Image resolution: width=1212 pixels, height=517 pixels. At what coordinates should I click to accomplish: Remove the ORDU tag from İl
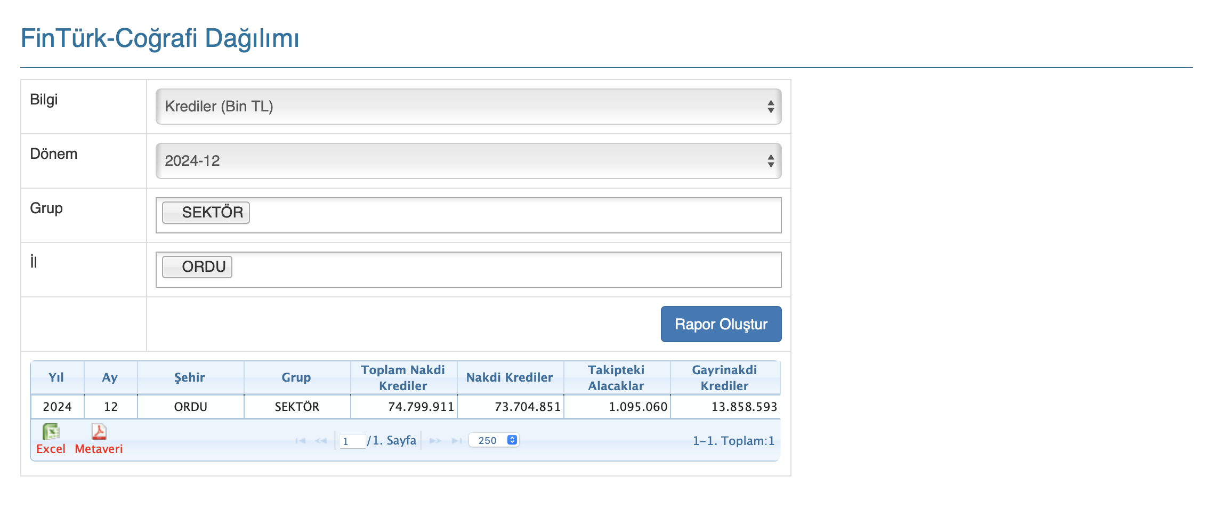point(173,267)
